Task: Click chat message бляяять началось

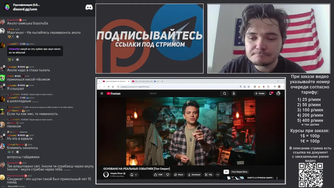Action: 22,148
